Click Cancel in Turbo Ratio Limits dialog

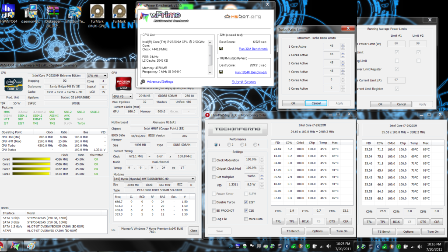(316, 103)
